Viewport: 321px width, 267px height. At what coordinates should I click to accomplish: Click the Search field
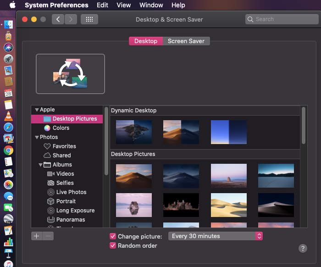pyautogui.click(x=282, y=19)
